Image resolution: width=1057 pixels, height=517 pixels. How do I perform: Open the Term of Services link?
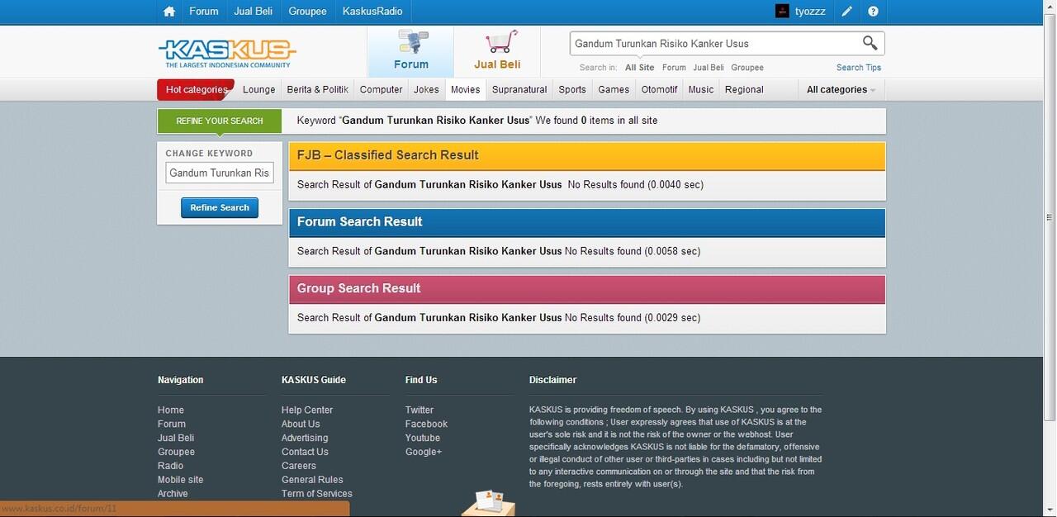[317, 494]
